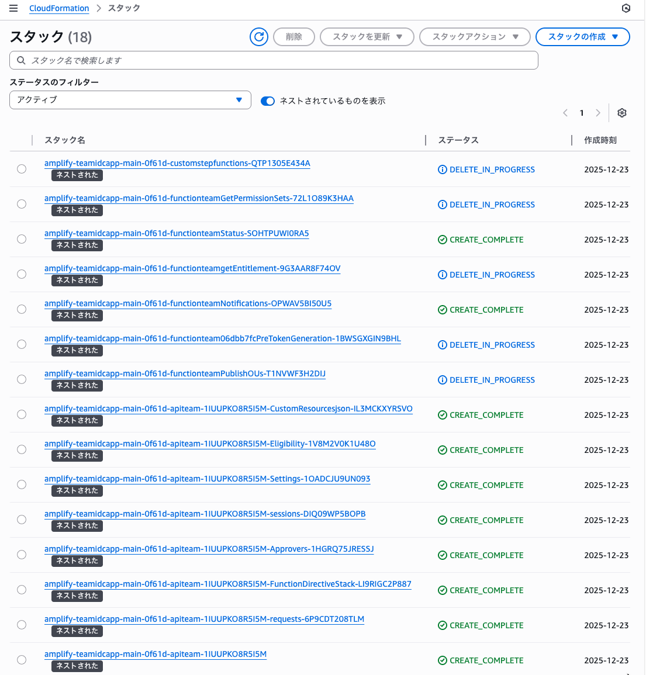Image resolution: width=646 pixels, height=675 pixels.
Task: Click the 削除 button
Action: coord(294,37)
